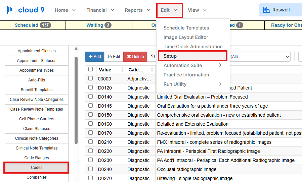
Task: Open Clinical Note Categories list
Action: coord(37,138)
